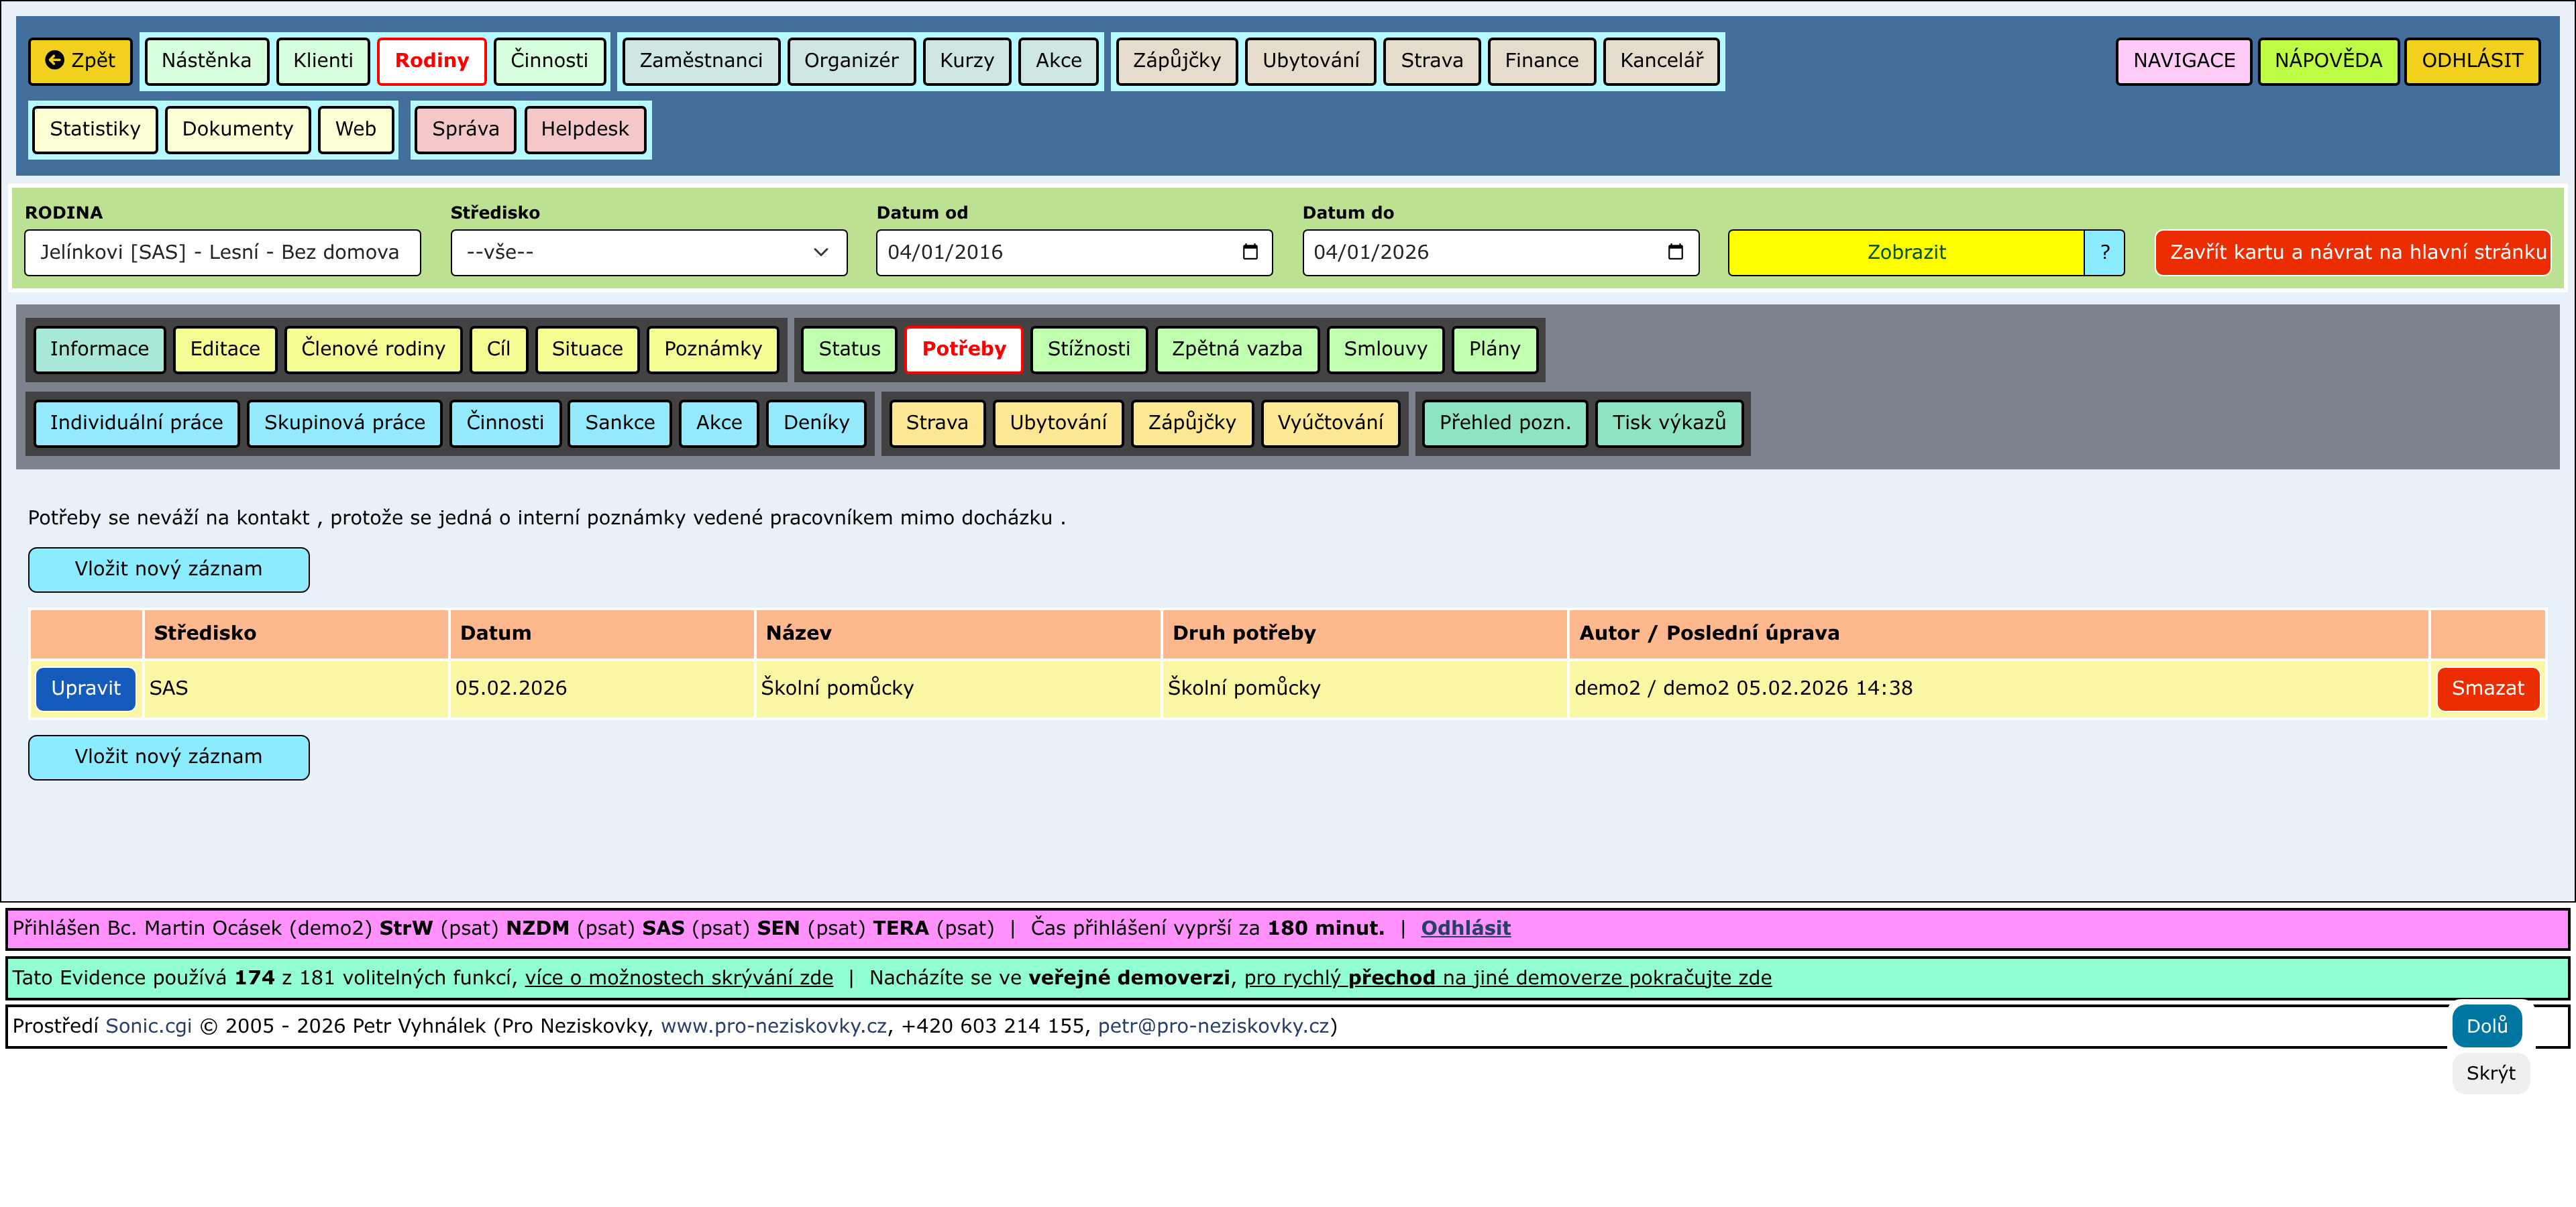Click the Zpět back arrow button

(x=80, y=61)
